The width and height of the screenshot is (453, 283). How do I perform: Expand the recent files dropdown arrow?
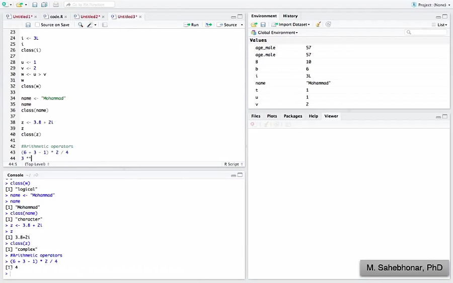coord(26,5)
